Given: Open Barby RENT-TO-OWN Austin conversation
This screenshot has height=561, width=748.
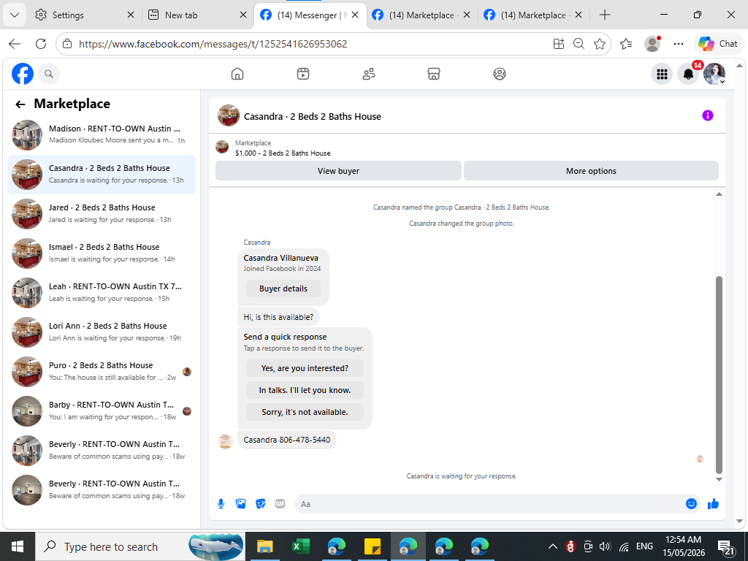Looking at the screenshot, I should (101, 411).
